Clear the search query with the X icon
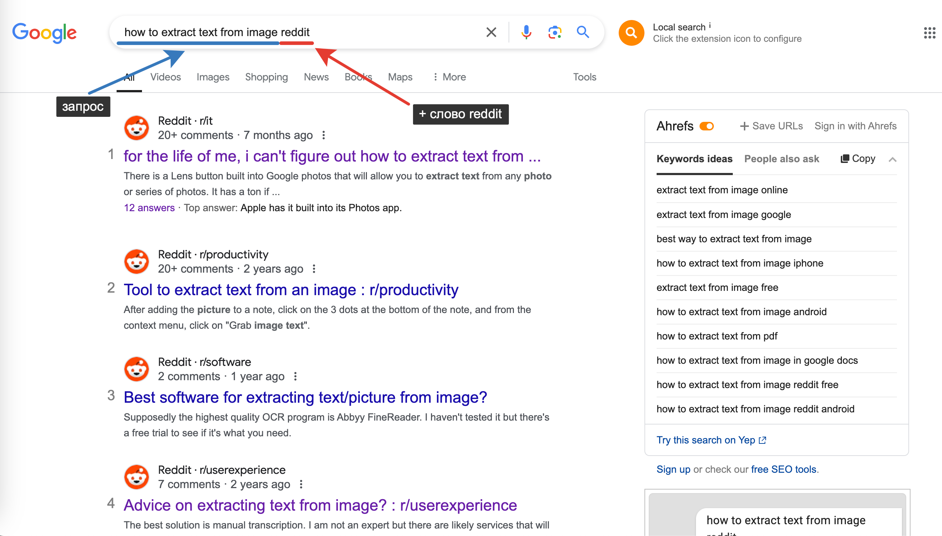942x536 pixels. click(x=491, y=33)
